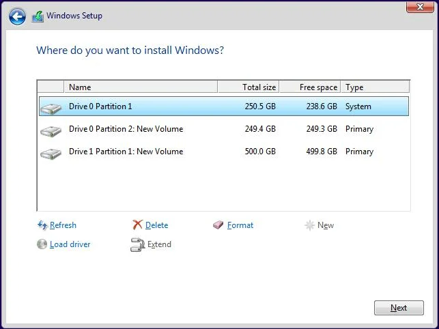Image resolution: width=439 pixels, height=329 pixels.
Task: Click the New partition star icon
Action: [309, 225]
